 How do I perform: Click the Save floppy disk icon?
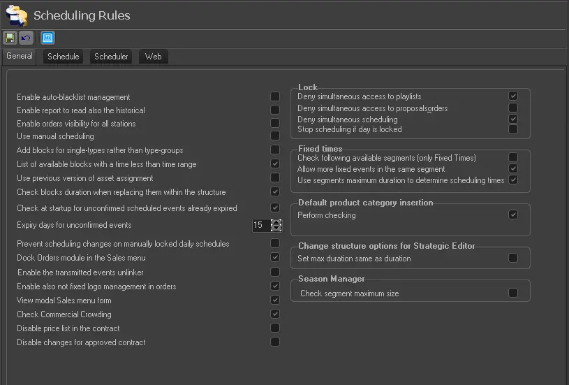point(10,38)
